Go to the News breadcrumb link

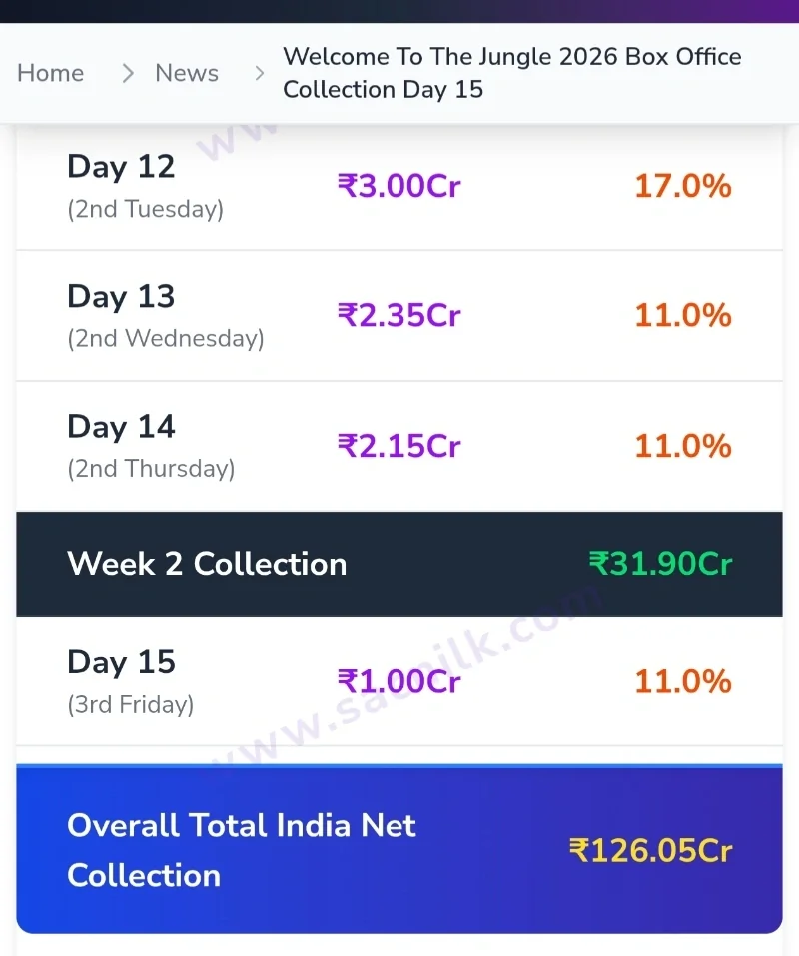(x=187, y=73)
